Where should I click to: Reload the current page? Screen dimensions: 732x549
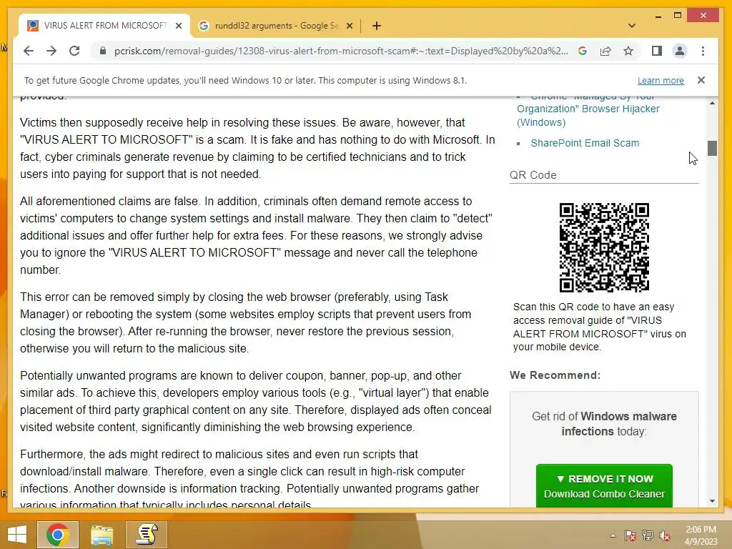[74, 51]
